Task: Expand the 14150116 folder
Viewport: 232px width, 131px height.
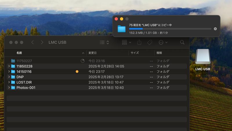Action: click(x=9, y=71)
